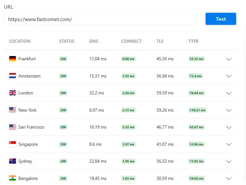This screenshot has height=185, width=246.
Task: Expand the Sydney row chevron
Action: tap(229, 161)
